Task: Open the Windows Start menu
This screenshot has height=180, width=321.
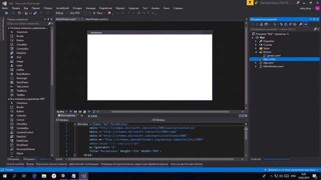Action: pos(5,176)
